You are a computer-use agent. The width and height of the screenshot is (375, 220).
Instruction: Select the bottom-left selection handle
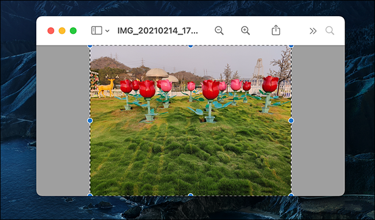click(90, 195)
